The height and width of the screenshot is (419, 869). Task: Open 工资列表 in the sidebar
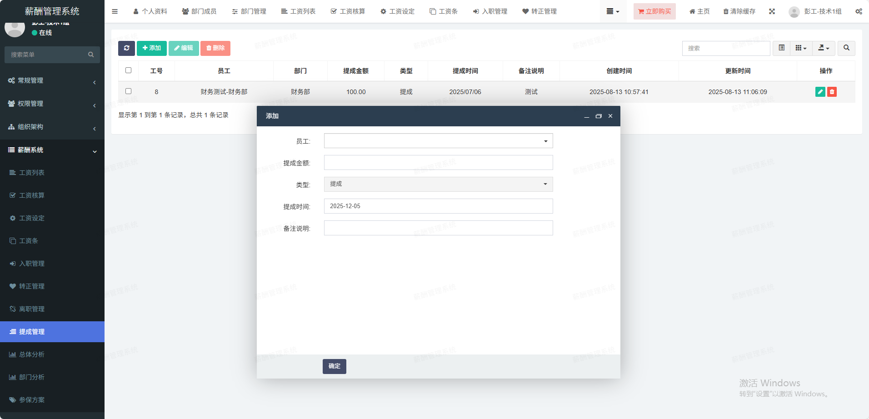pyautogui.click(x=32, y=173)
